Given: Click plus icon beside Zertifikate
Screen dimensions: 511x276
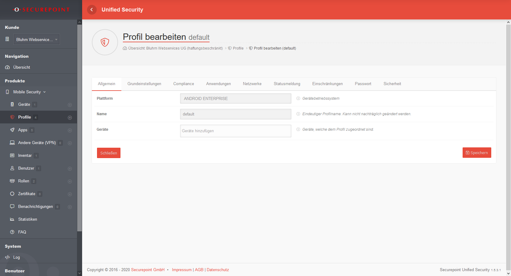Looking at the screenshot, I should click(x=70, y=194).
